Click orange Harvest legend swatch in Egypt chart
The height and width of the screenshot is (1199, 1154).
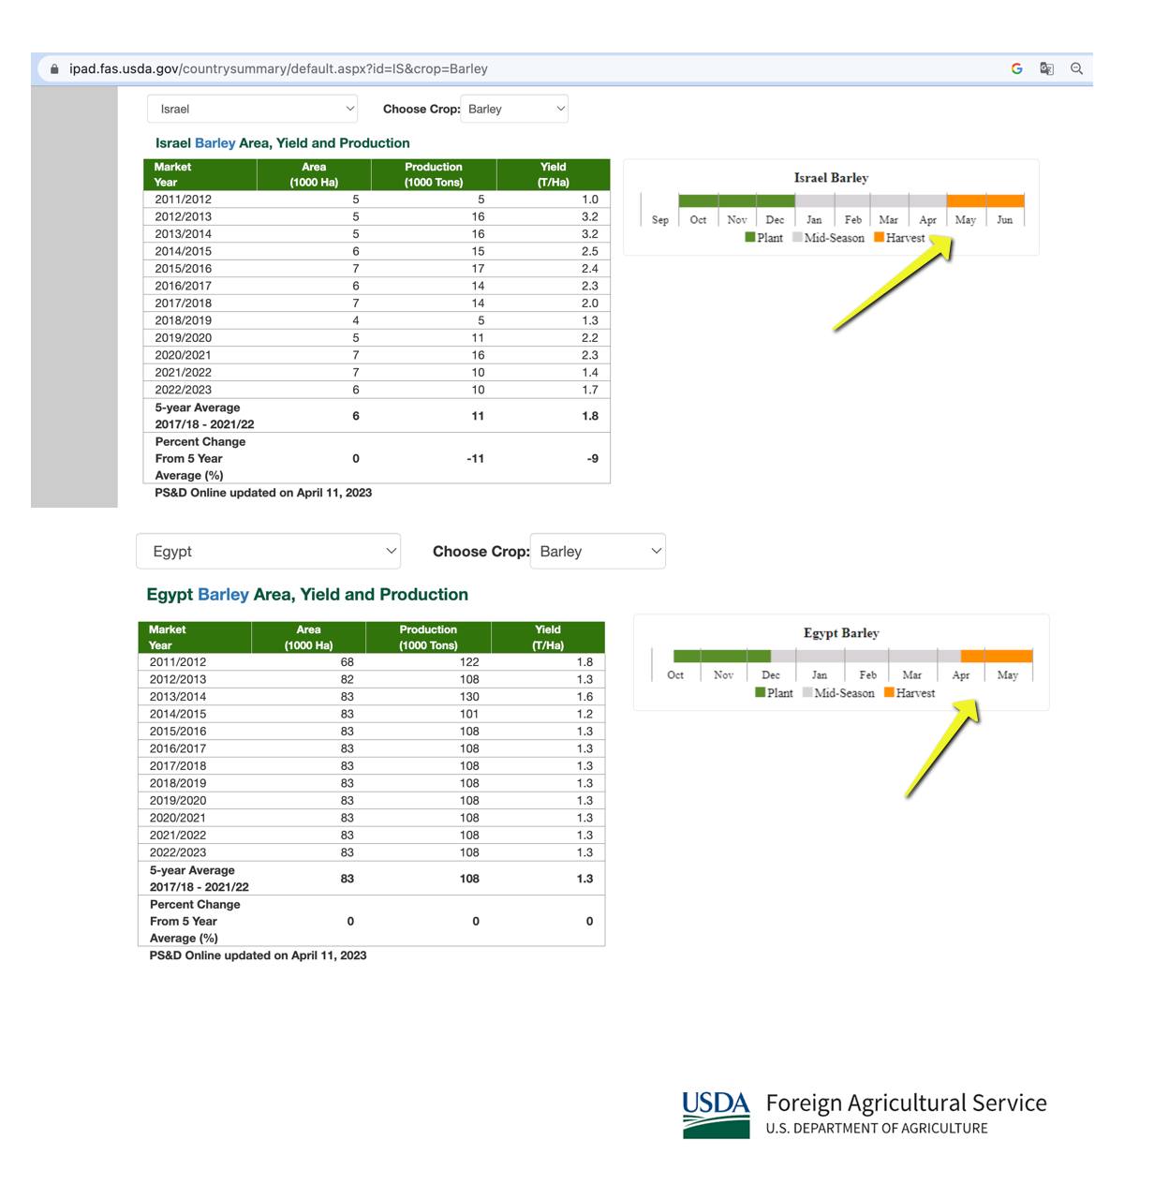pos(889,693)
